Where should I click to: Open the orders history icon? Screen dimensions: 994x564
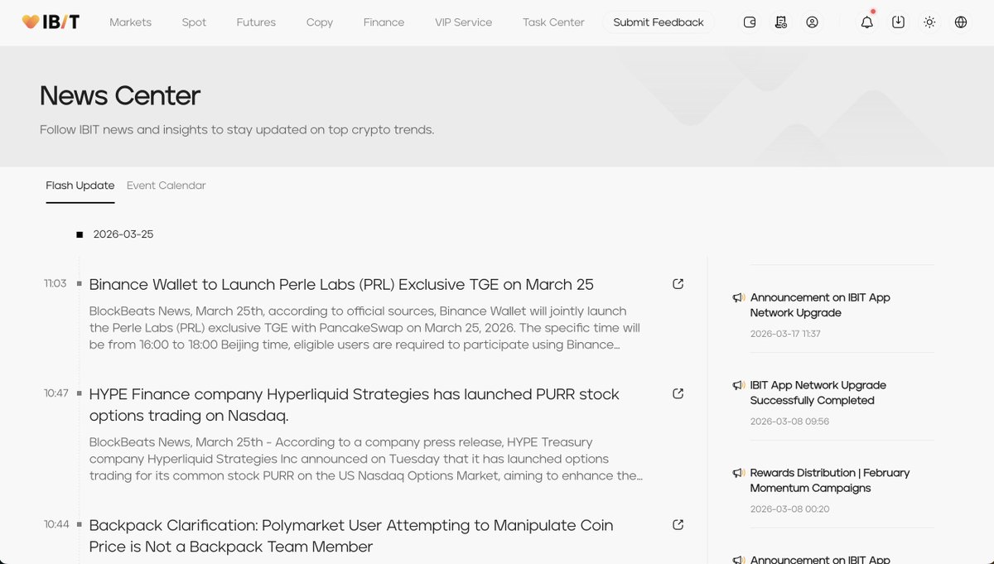click(x=781, y=22)
